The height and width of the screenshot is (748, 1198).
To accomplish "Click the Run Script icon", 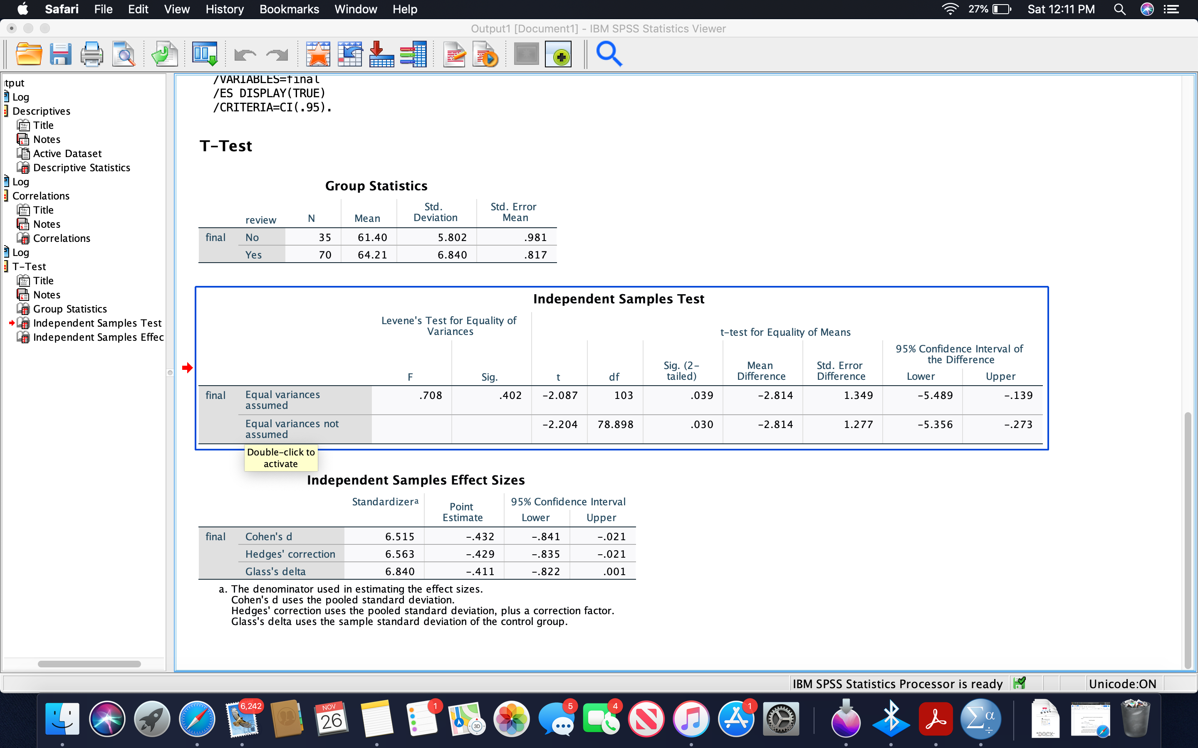I will coord(485,54).
